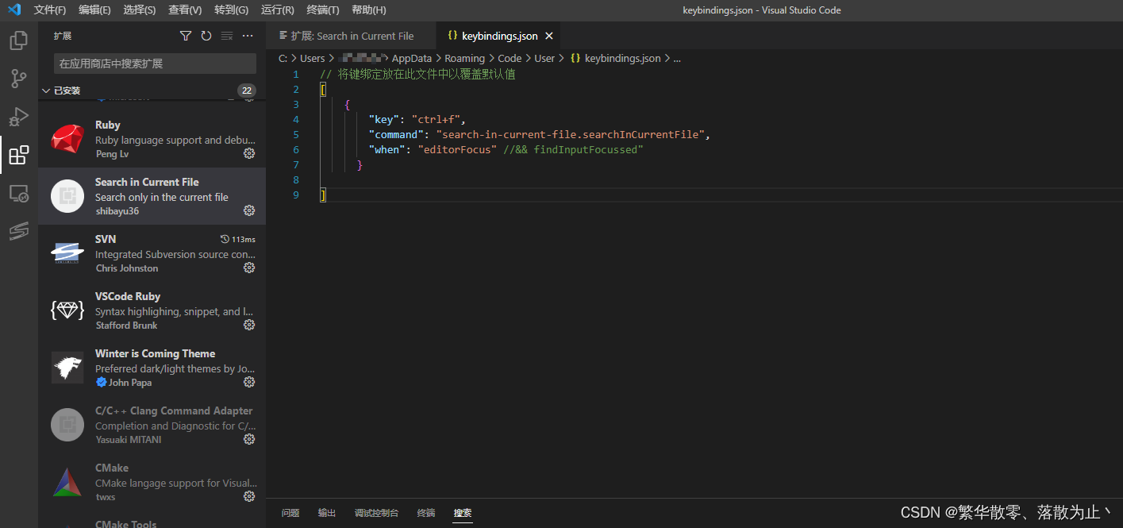Click the installed count badge 22
The image size is (1123, 528).
(247, 91)
